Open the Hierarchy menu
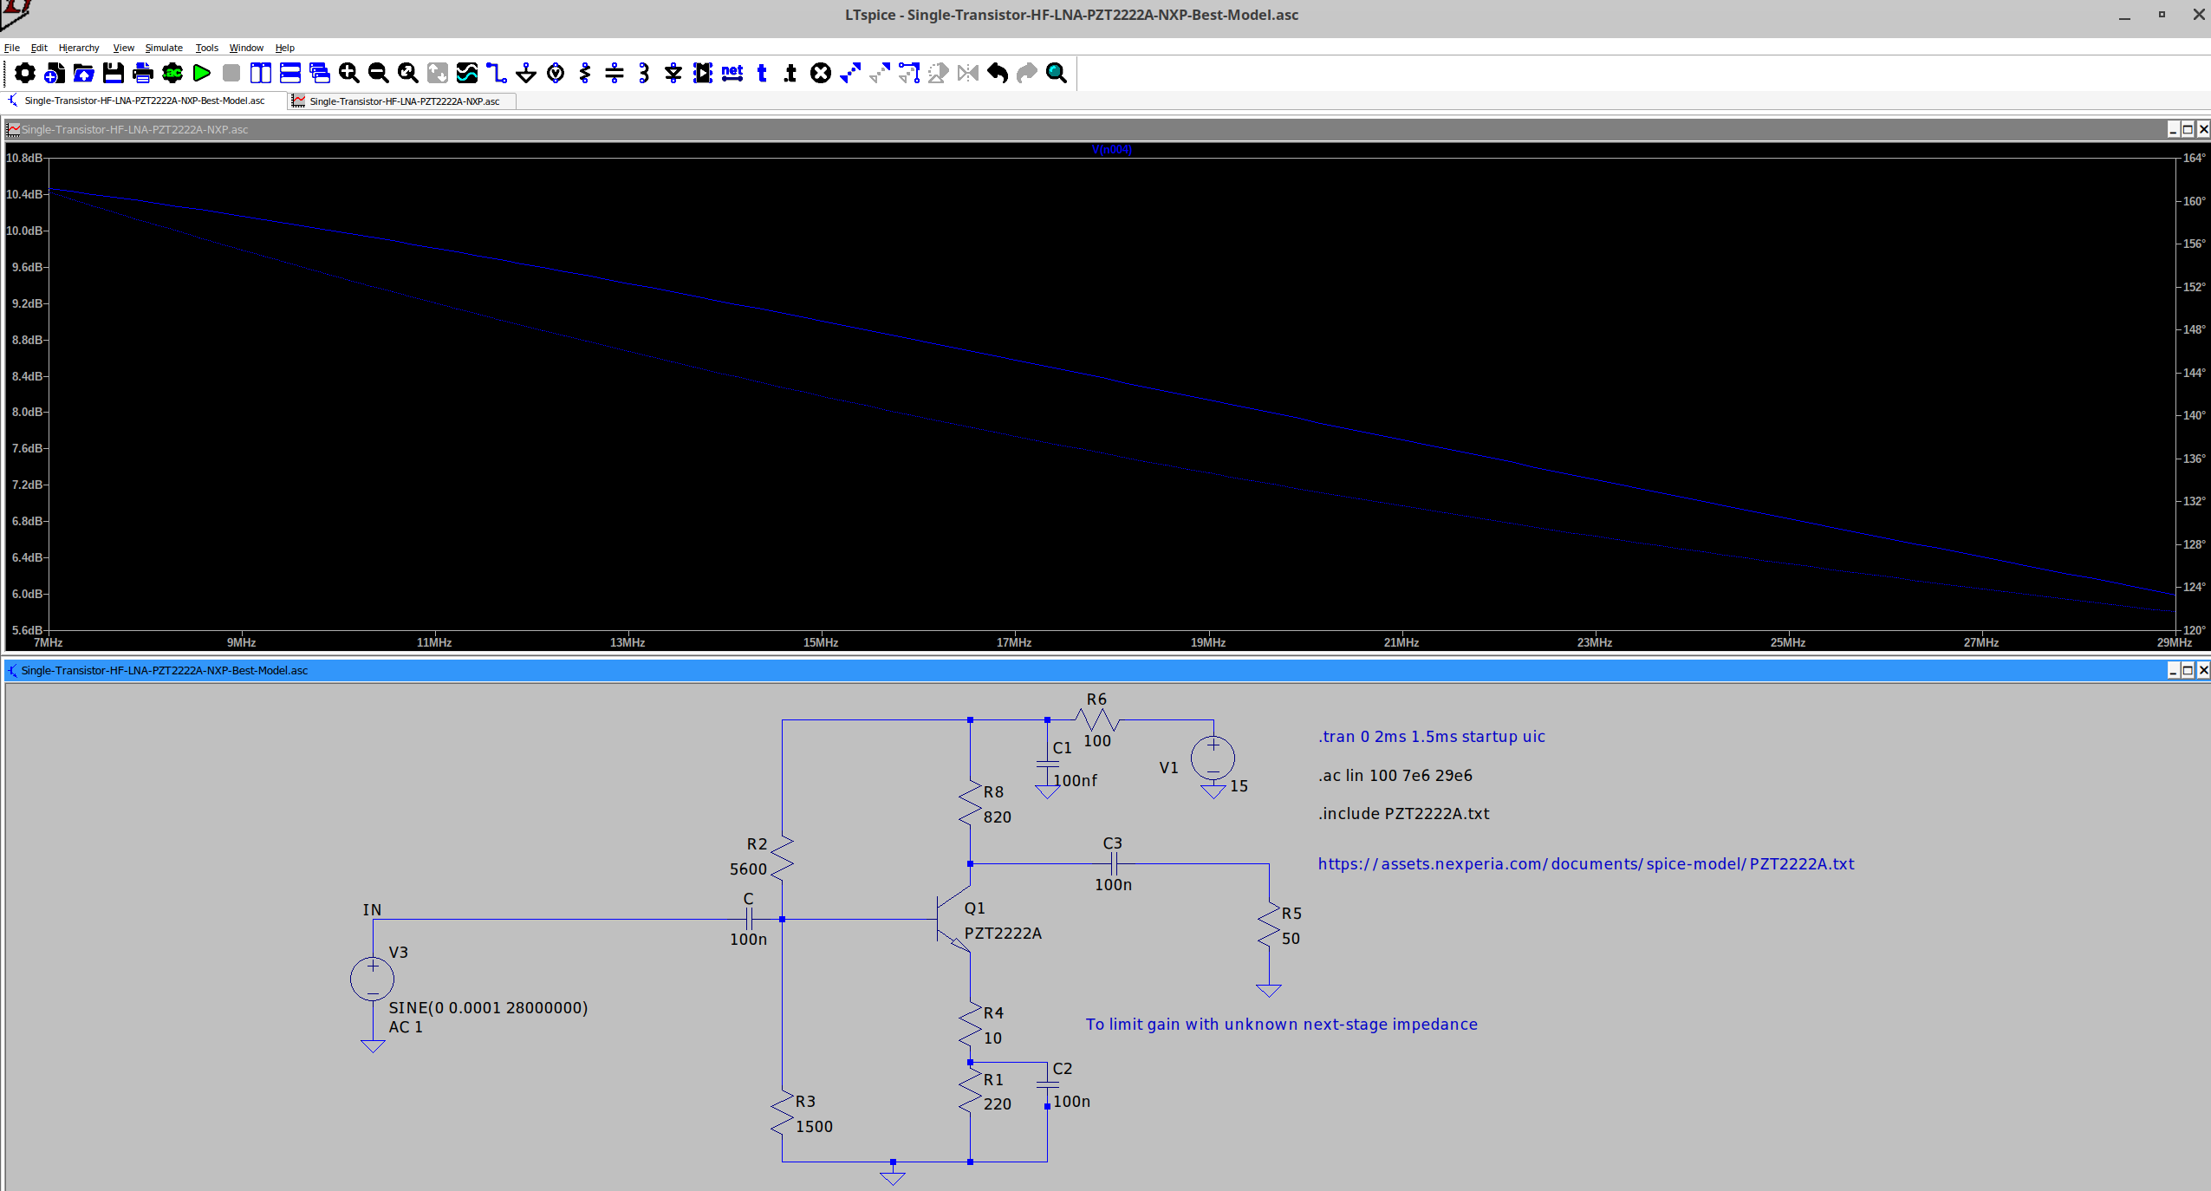2211x1191 pixels. pyautogui.click(x=79, y=48)
